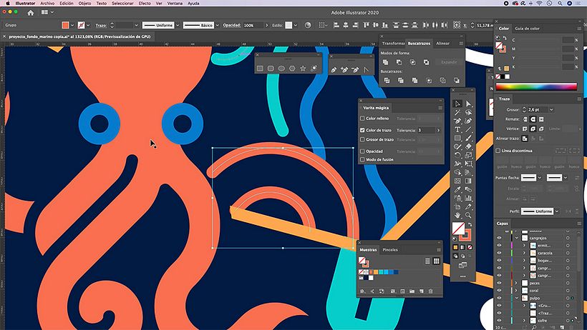Click the orange fill swatch in control bar
Screen dimensions: 587x330
click(66, 26)
